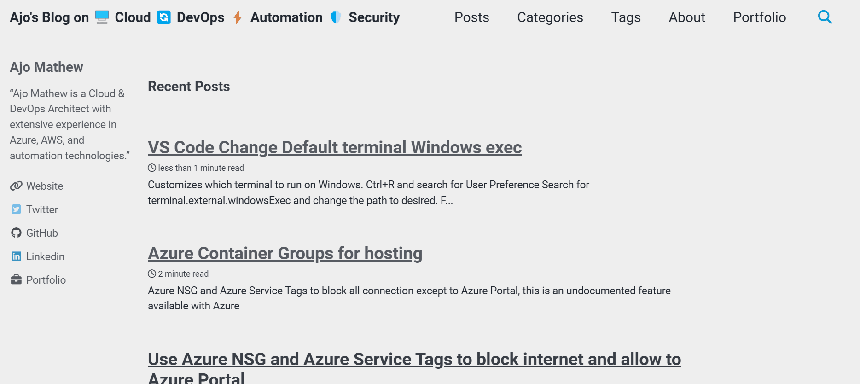Click the '2 minute read' text
860x384 pixels.
[x=183, y=274]
